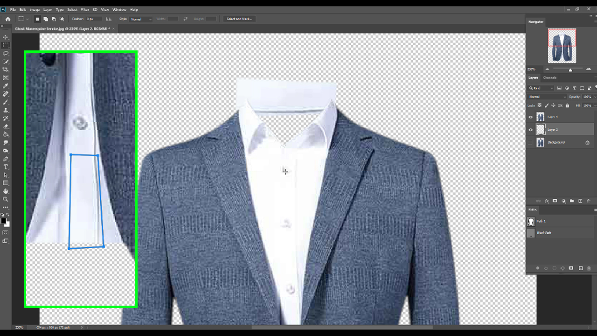Select the Zoom tool in toolbar
Image resolution: width=597 pixels, height=336 pixels.
[x=6, y=199]
